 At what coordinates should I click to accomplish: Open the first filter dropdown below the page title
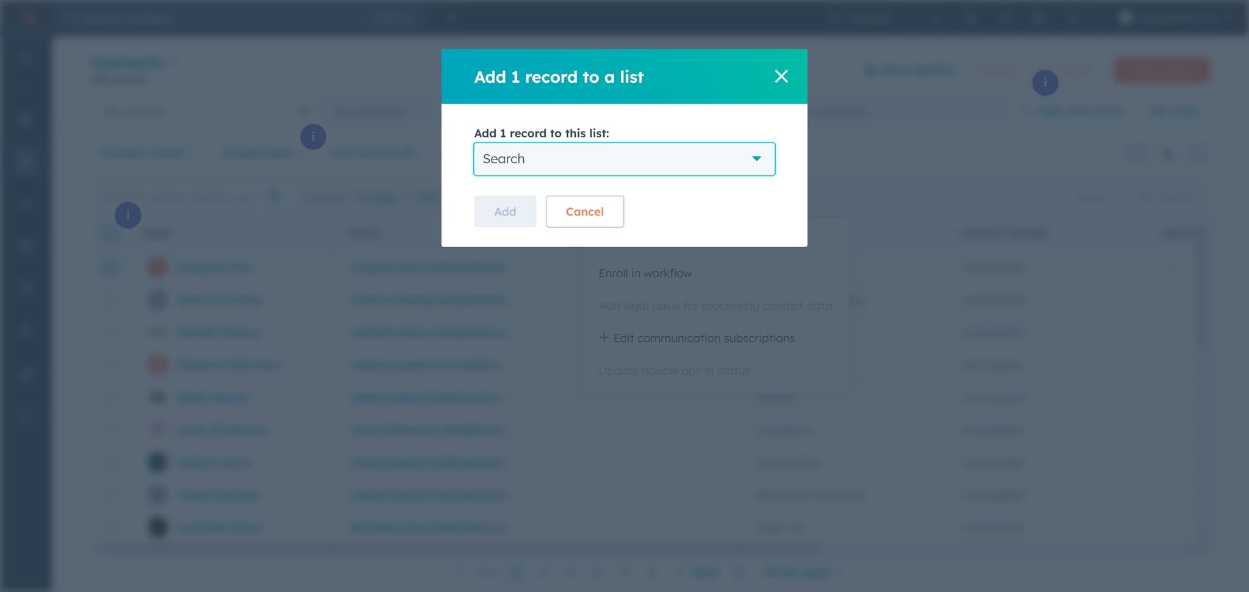pos(146,153)
